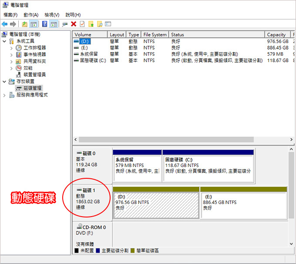296x264 pixels.
Task: Expand the 事件檢視器 node
Action: tap(11, 55)
